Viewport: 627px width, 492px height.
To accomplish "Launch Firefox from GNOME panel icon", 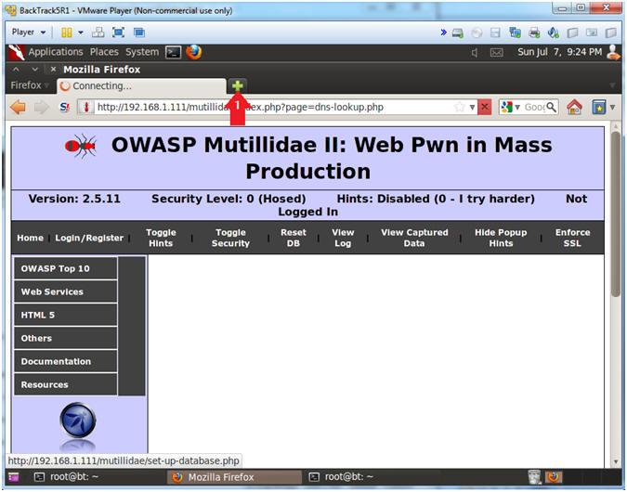I will [194, 52].
